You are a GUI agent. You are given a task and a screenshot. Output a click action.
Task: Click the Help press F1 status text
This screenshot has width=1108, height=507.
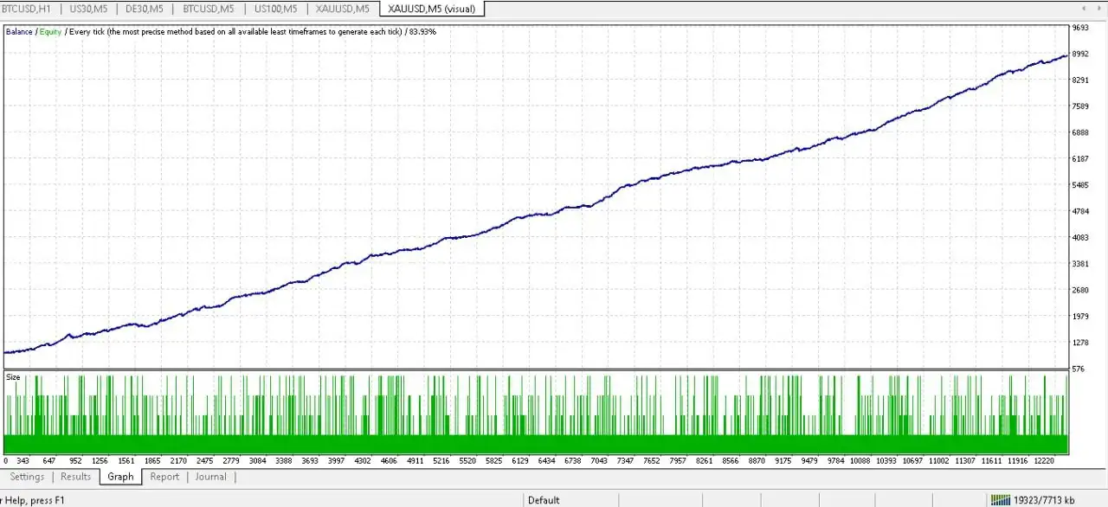coord(32,500)
